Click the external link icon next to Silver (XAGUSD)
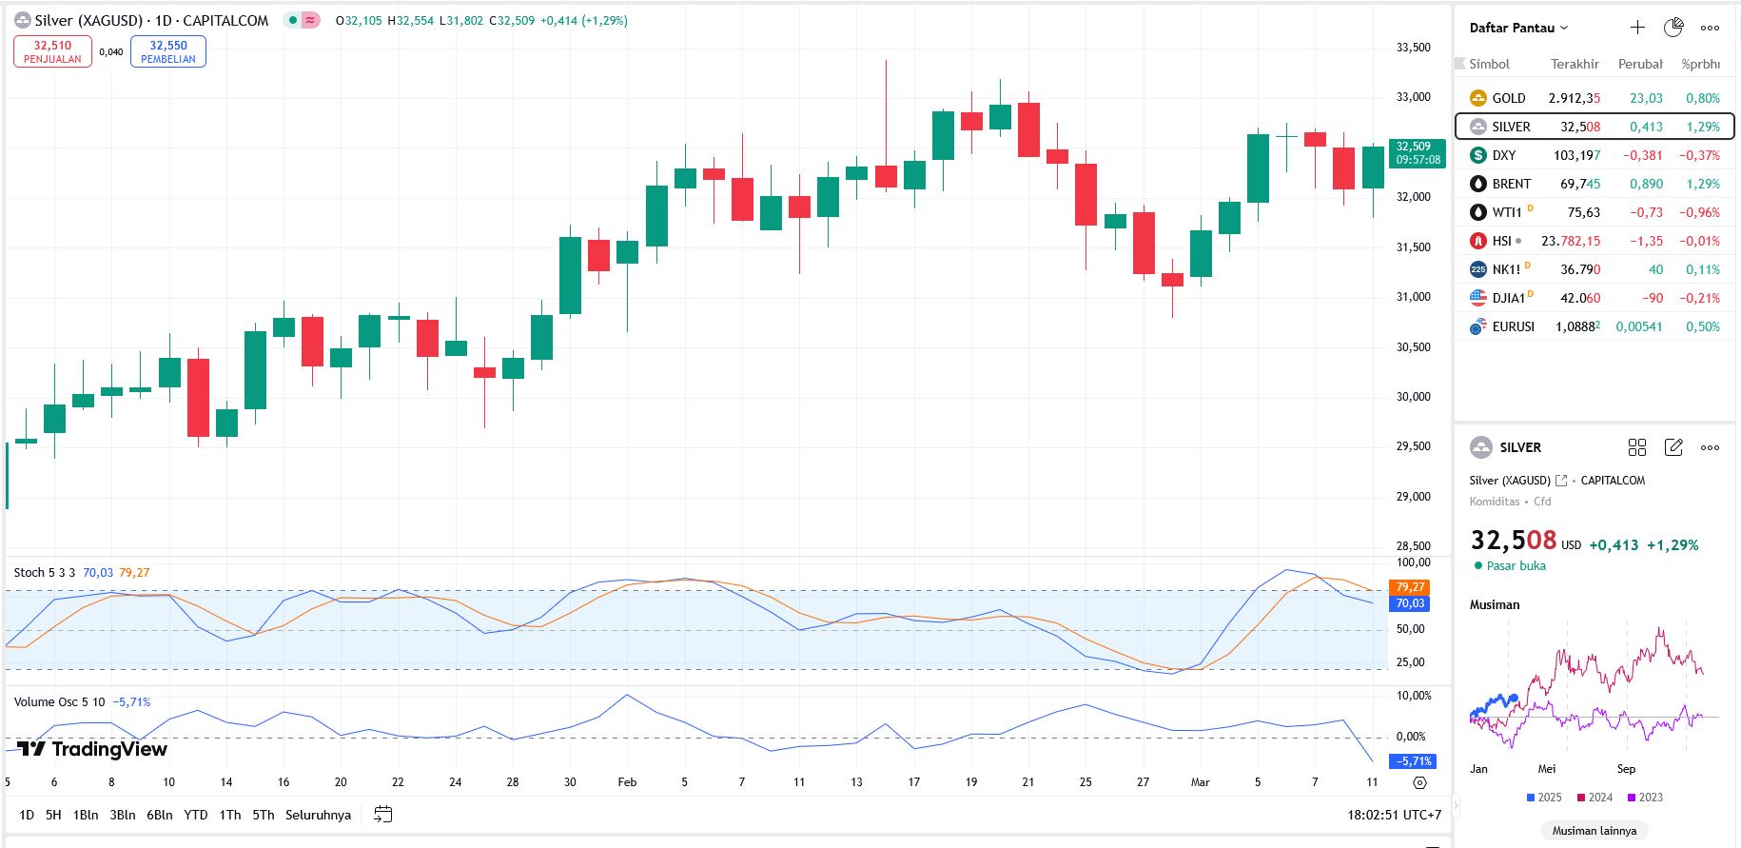Viewport: 1741px width, 848px height. pos(1560,481)
